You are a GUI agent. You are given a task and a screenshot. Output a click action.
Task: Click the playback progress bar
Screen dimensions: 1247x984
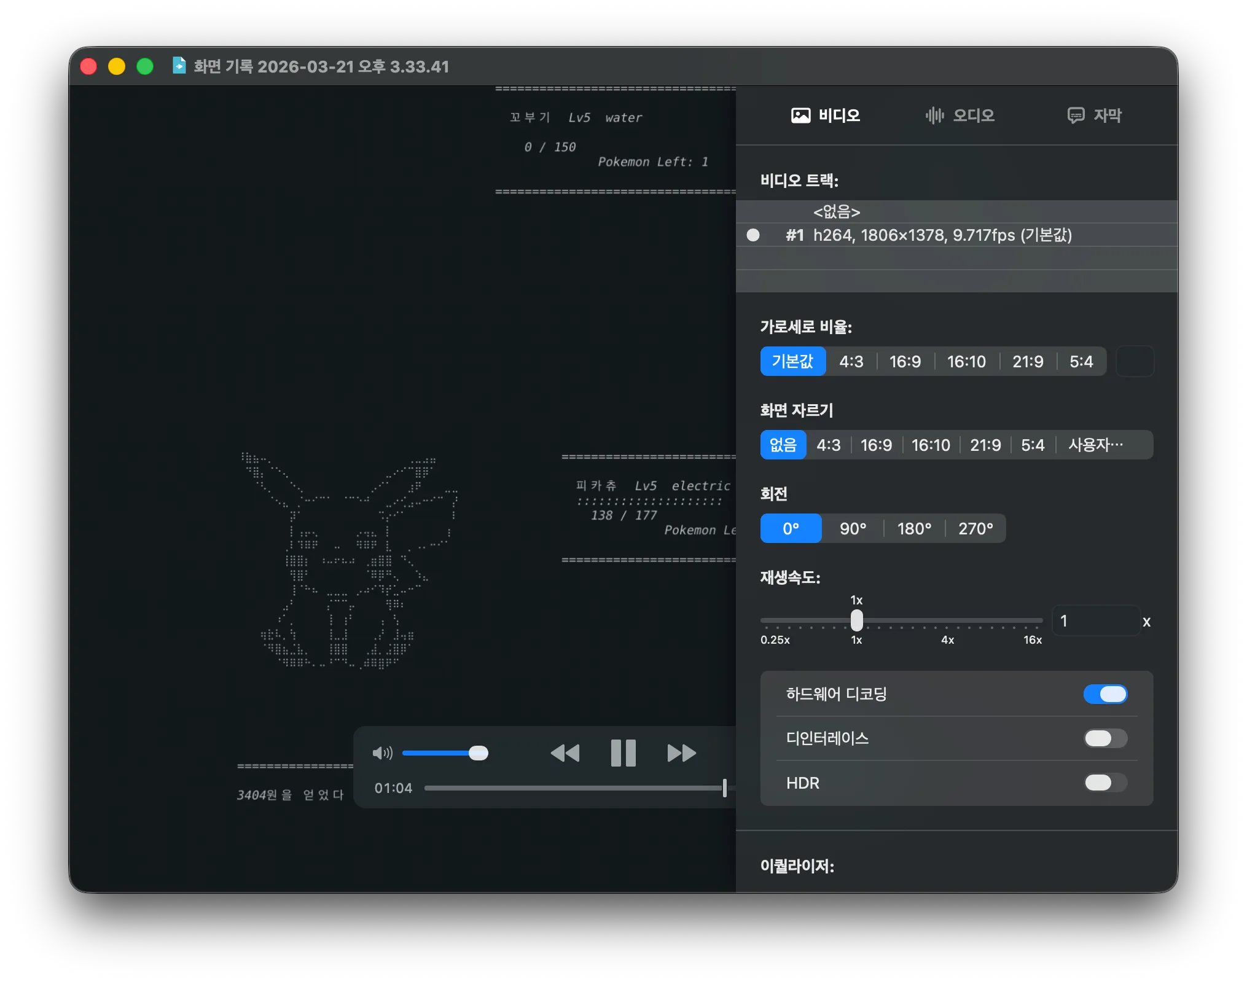pyautogui.click(x=580, y=788)
